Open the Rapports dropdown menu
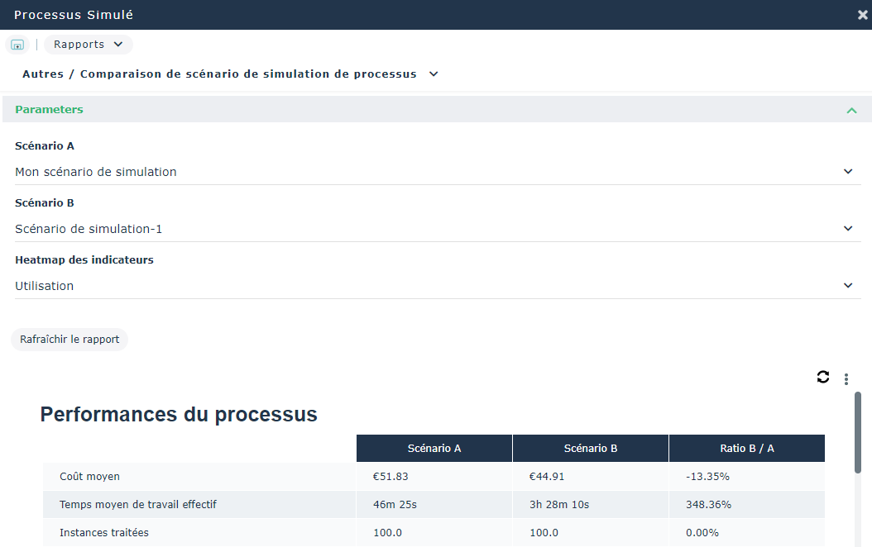Viewport: 872px width, 547px height. coord(89,45)
